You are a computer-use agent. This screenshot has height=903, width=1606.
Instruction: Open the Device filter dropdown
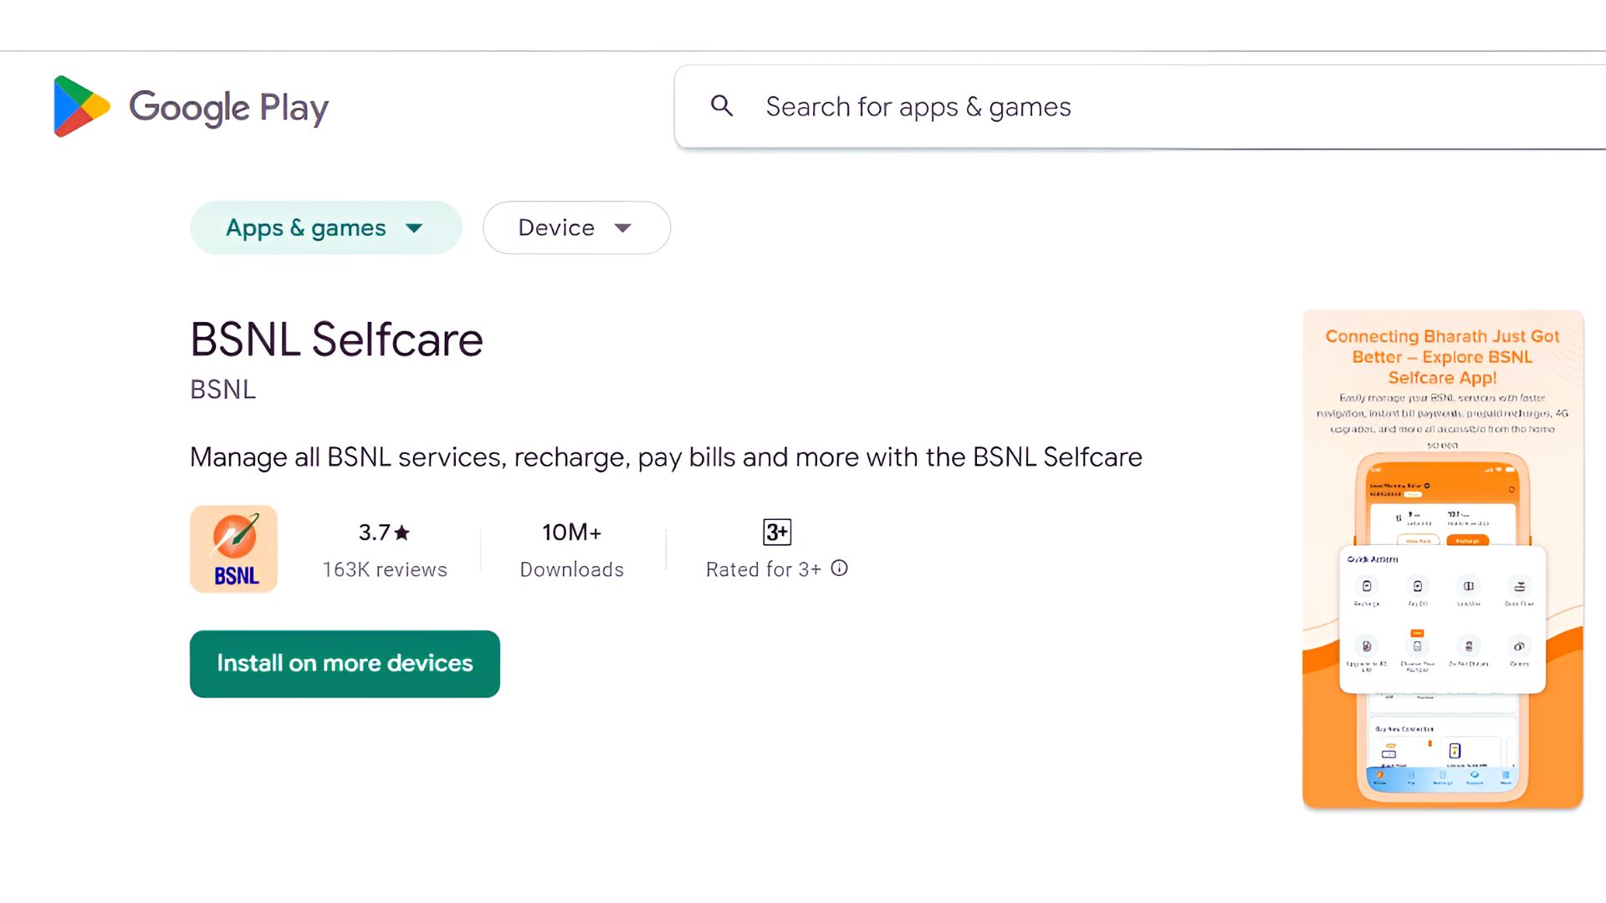coord(576,227)
